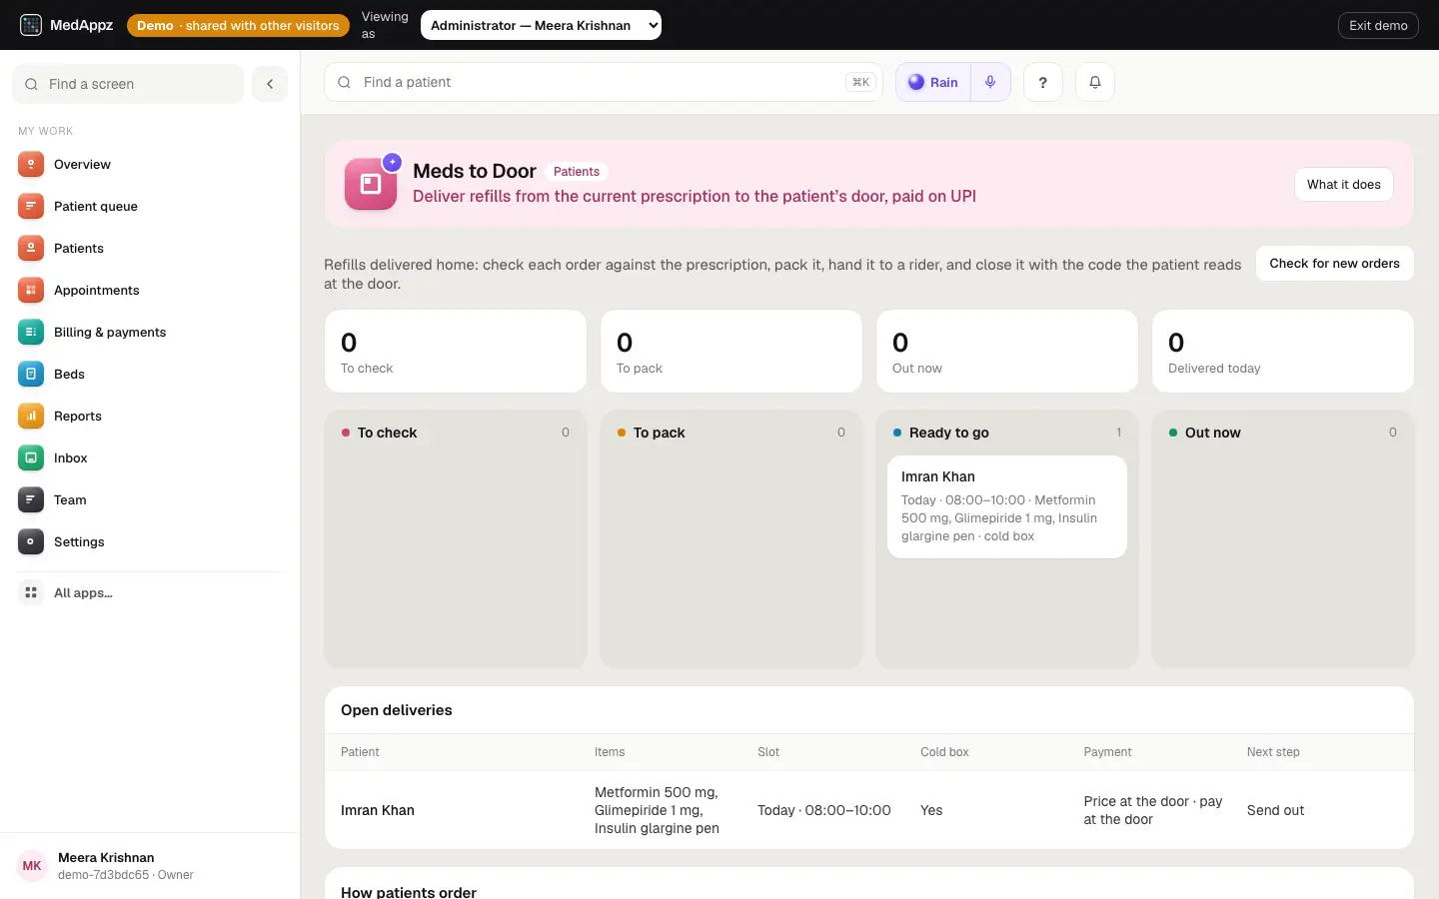The width and height of the screenshot is (1439, 899).
Task: Click Exit demo
Action: (1378, 25)
